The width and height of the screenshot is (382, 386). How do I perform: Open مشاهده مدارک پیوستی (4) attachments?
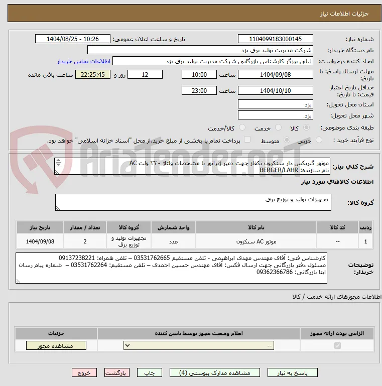click(x=215, y=373)
